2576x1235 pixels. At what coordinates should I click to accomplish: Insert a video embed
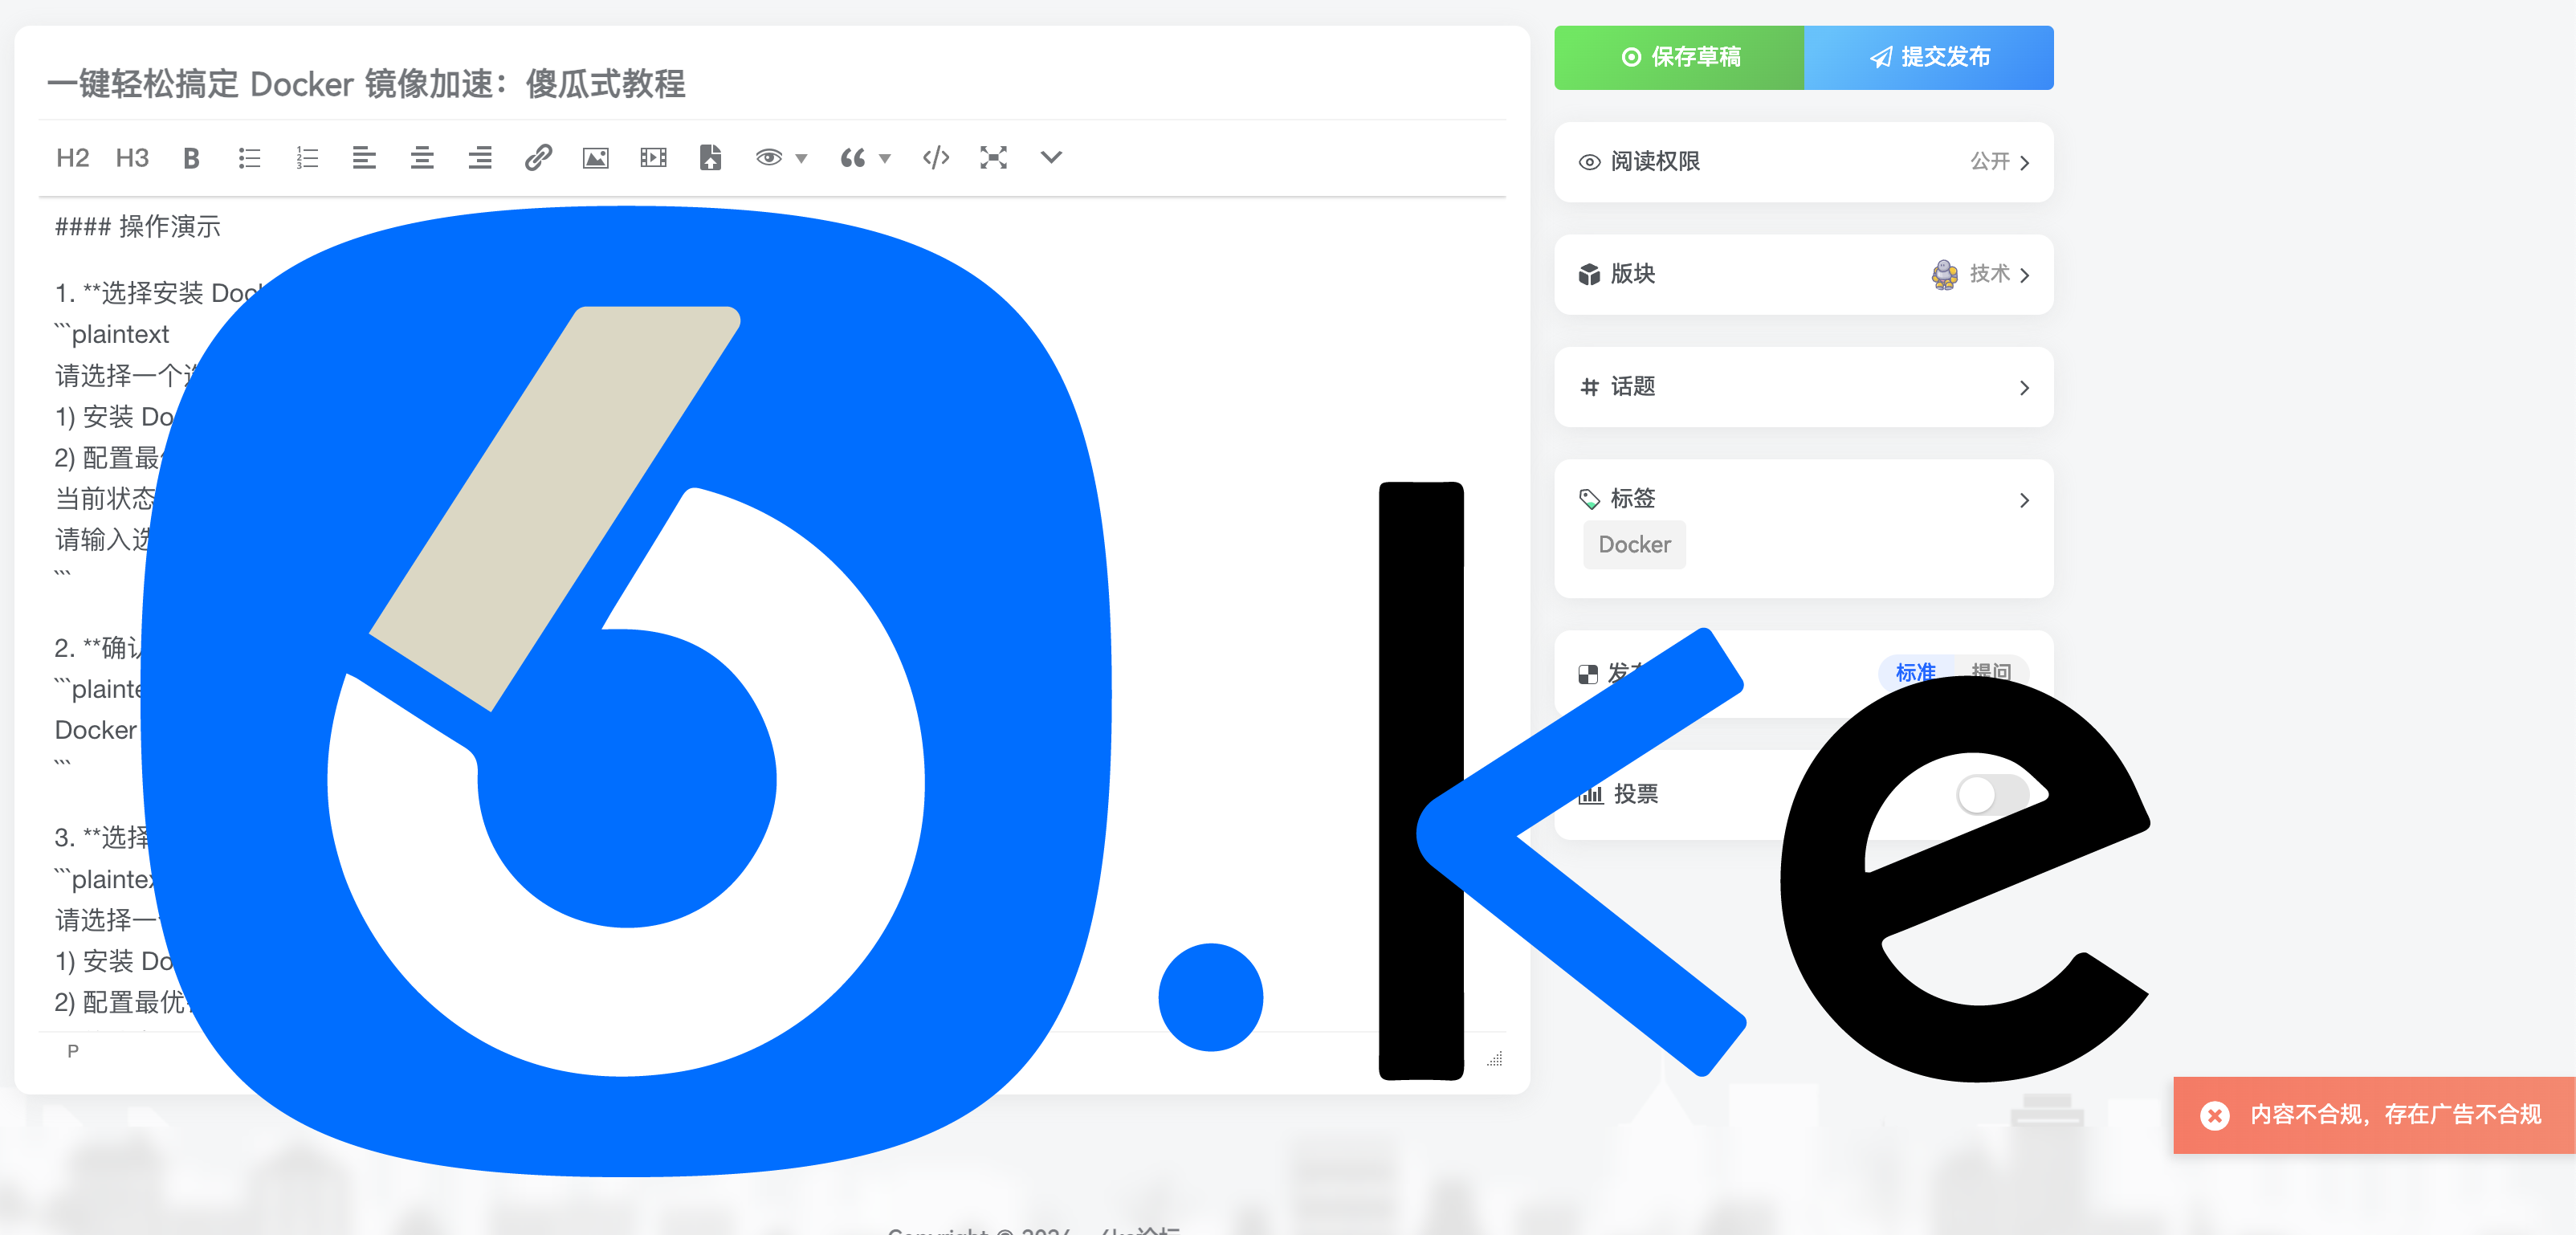653,157
